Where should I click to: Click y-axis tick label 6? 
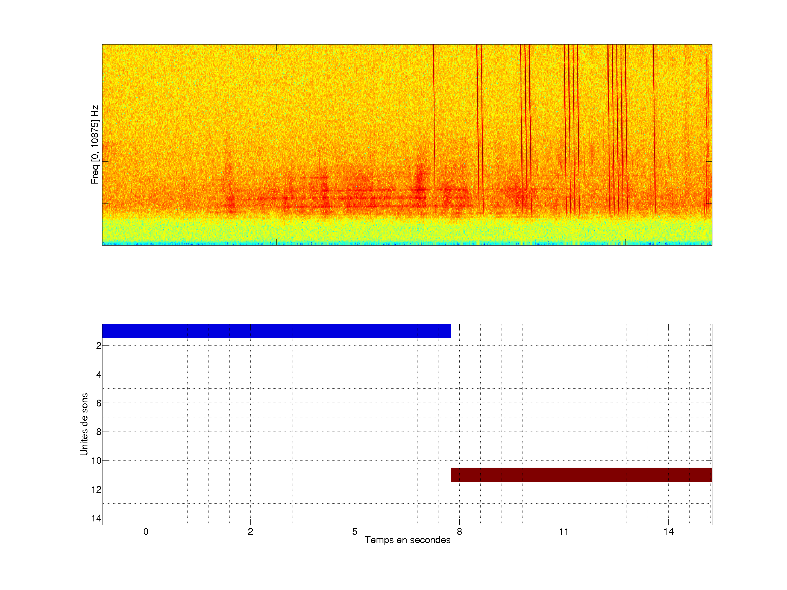[99, 403]
